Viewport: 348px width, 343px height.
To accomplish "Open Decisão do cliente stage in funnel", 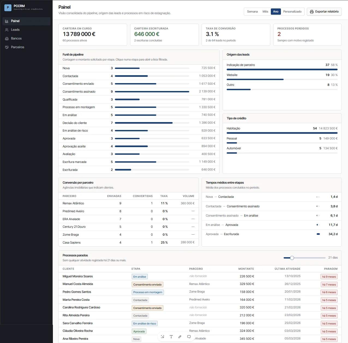I will (139, 123).
